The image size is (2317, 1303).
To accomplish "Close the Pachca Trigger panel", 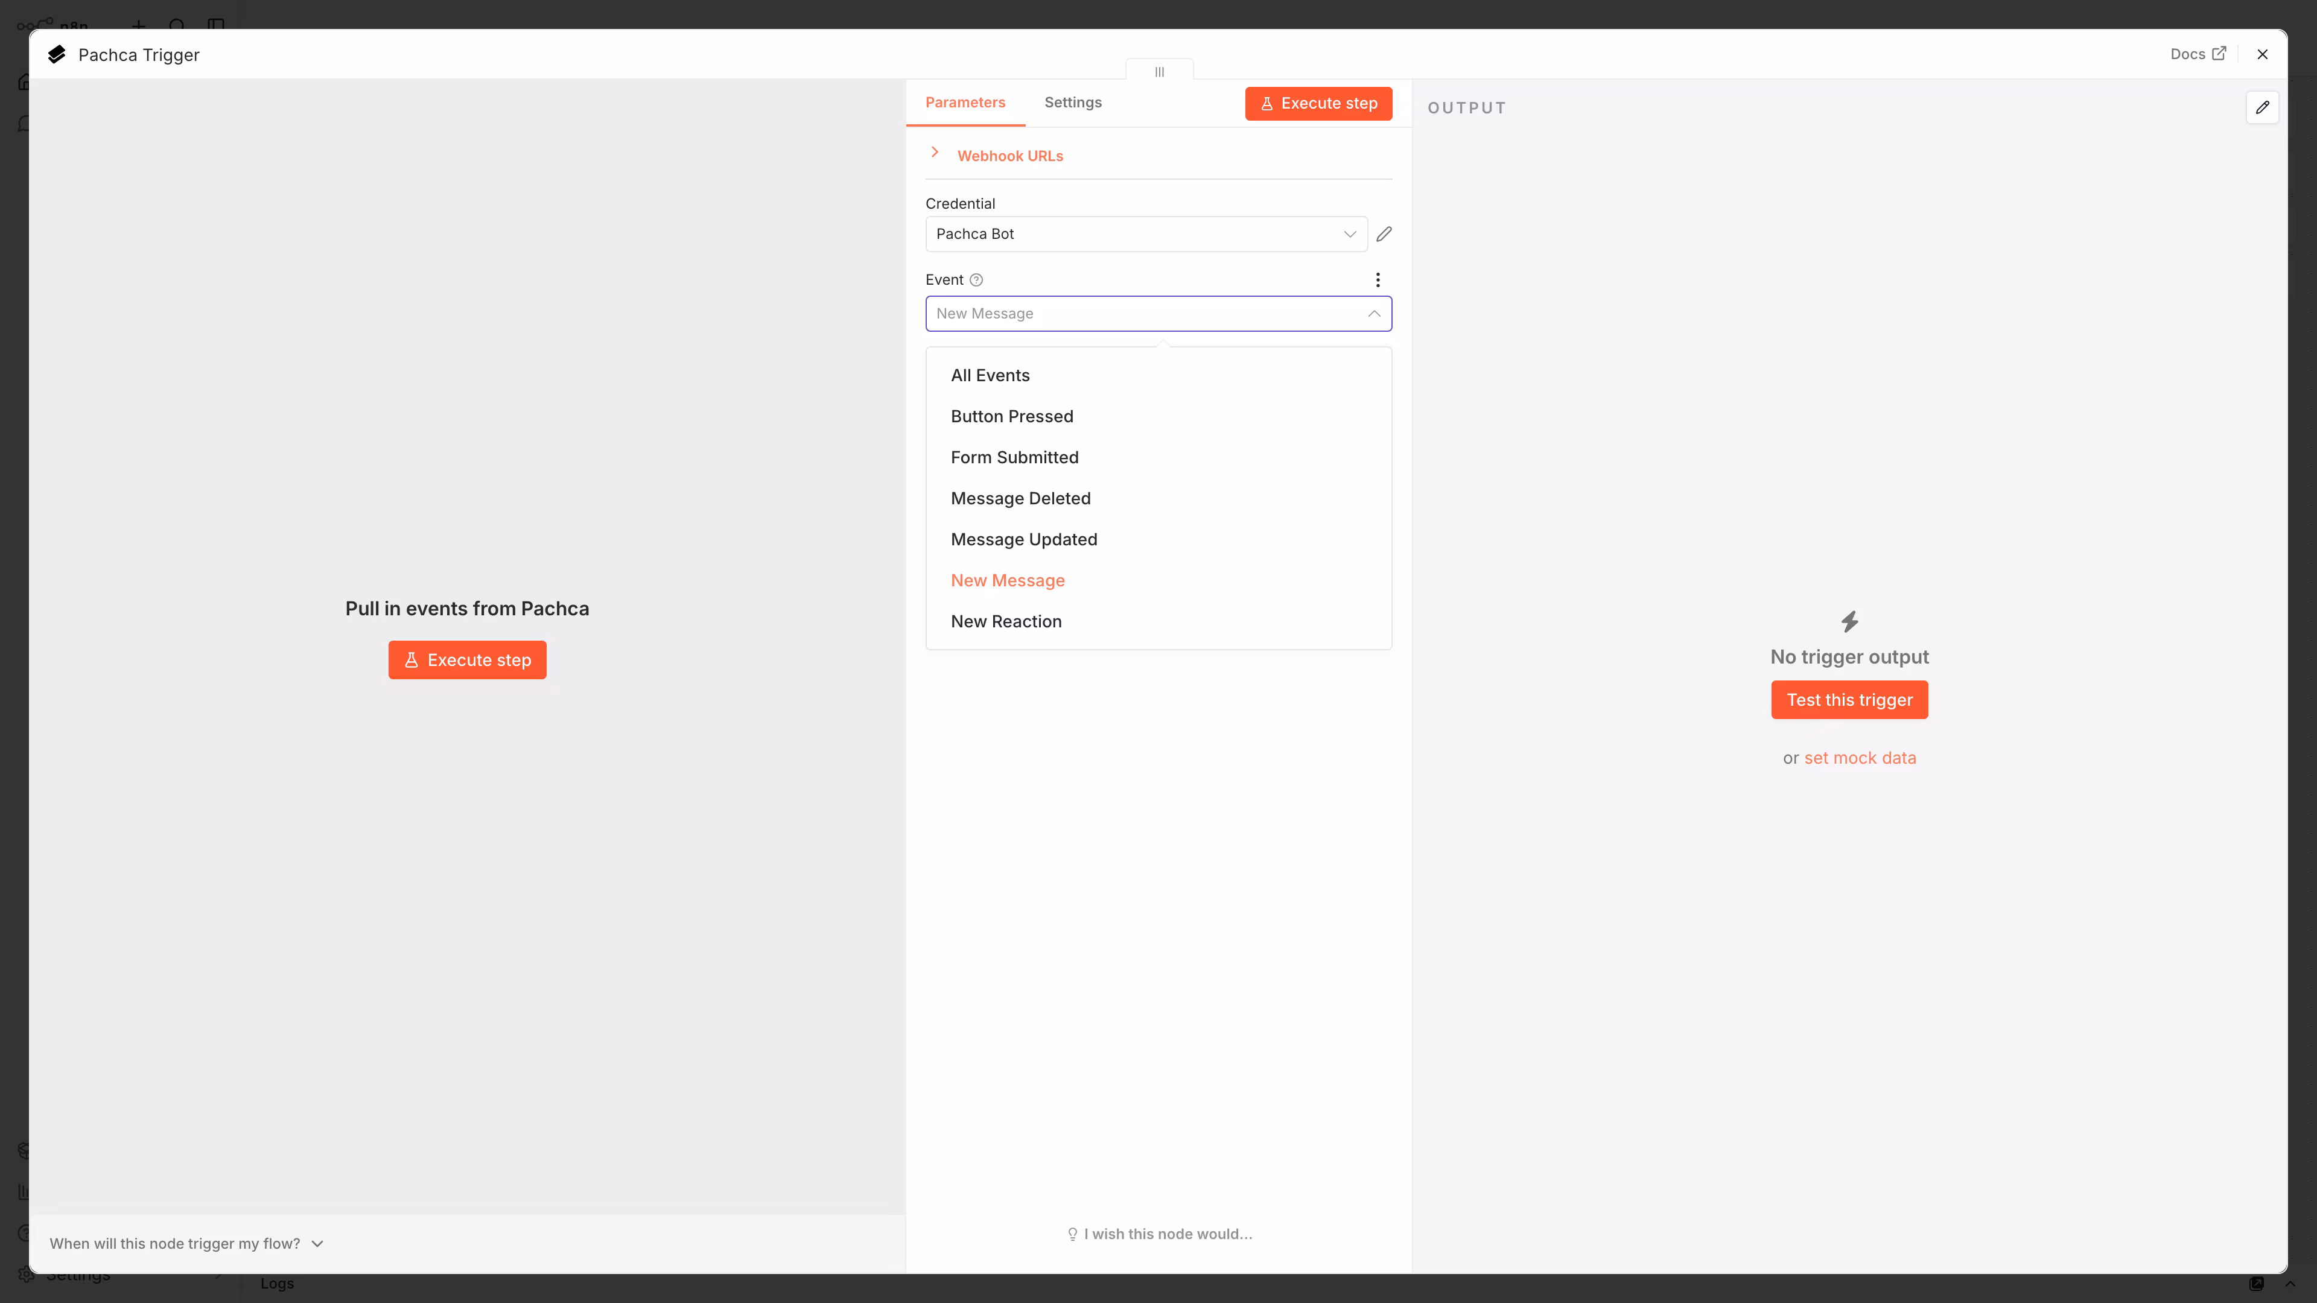I will coord(2262,54).
